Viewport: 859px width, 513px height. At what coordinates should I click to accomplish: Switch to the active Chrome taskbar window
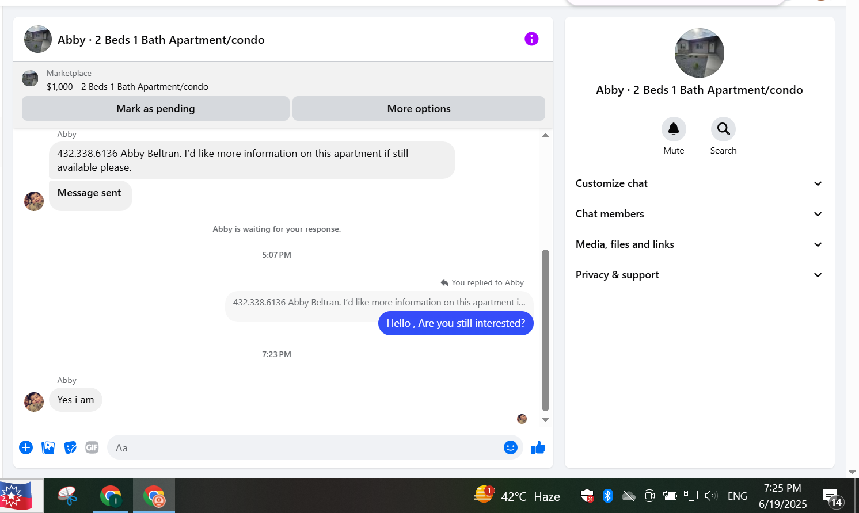[x=154, y=496]
